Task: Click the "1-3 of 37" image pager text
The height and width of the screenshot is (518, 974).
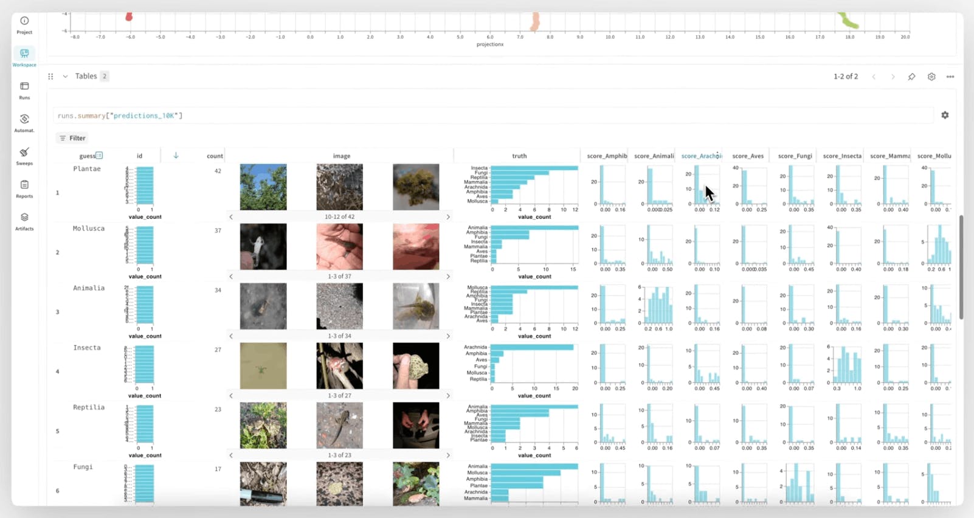Action: tap(339, 277)
